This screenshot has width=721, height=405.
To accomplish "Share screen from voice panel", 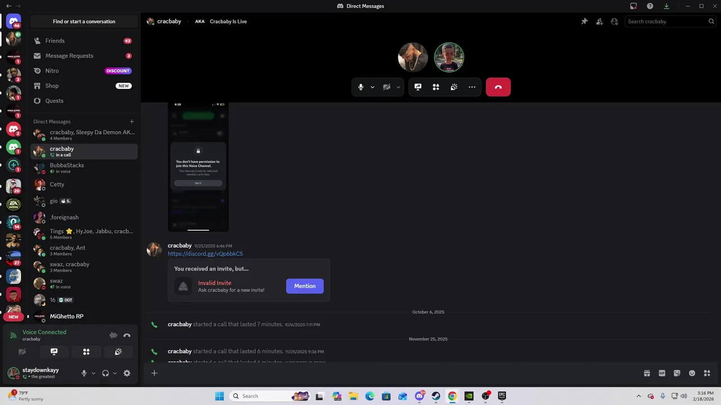I will pyautogui.click(x=54, y=352).
